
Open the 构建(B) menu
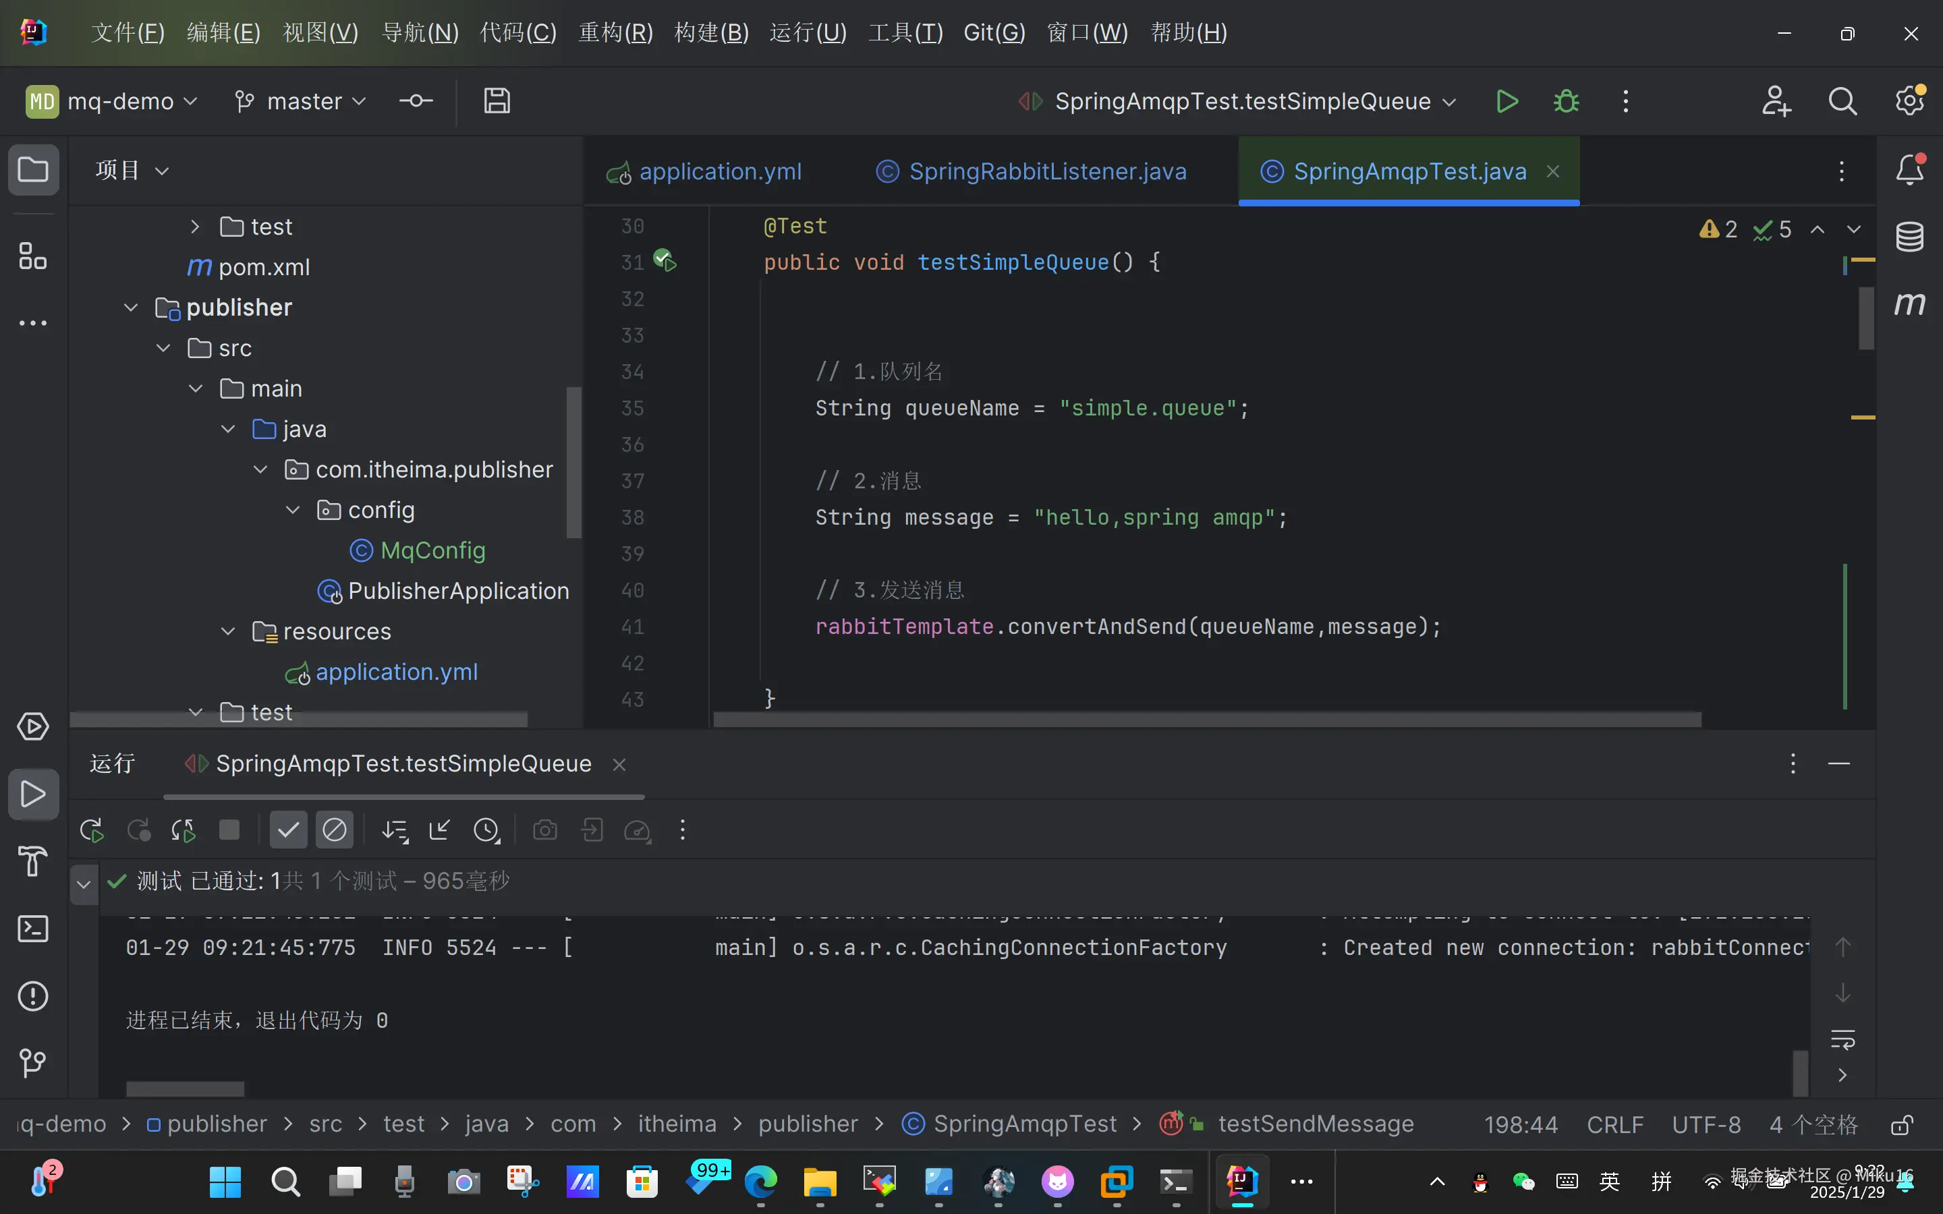pyautogui.click(x=711, y=33)
